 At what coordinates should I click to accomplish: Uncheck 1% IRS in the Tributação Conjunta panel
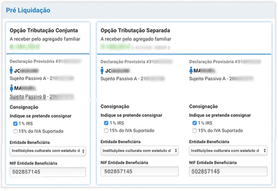point(15,123)
